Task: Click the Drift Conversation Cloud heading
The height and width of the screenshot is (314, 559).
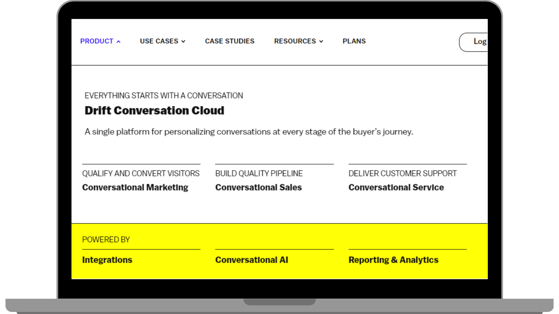Action: [155, 110]
